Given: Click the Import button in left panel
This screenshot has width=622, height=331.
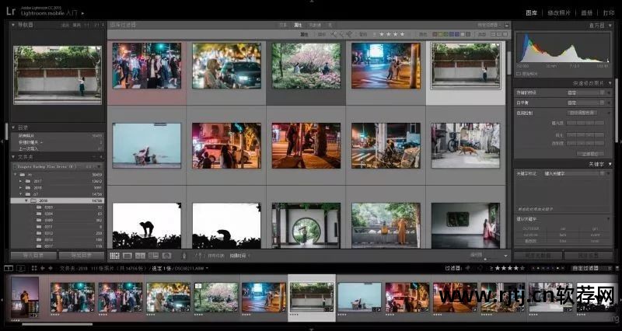Looking at the screenshot, I should pyautogui.click(x=33, y=255).
